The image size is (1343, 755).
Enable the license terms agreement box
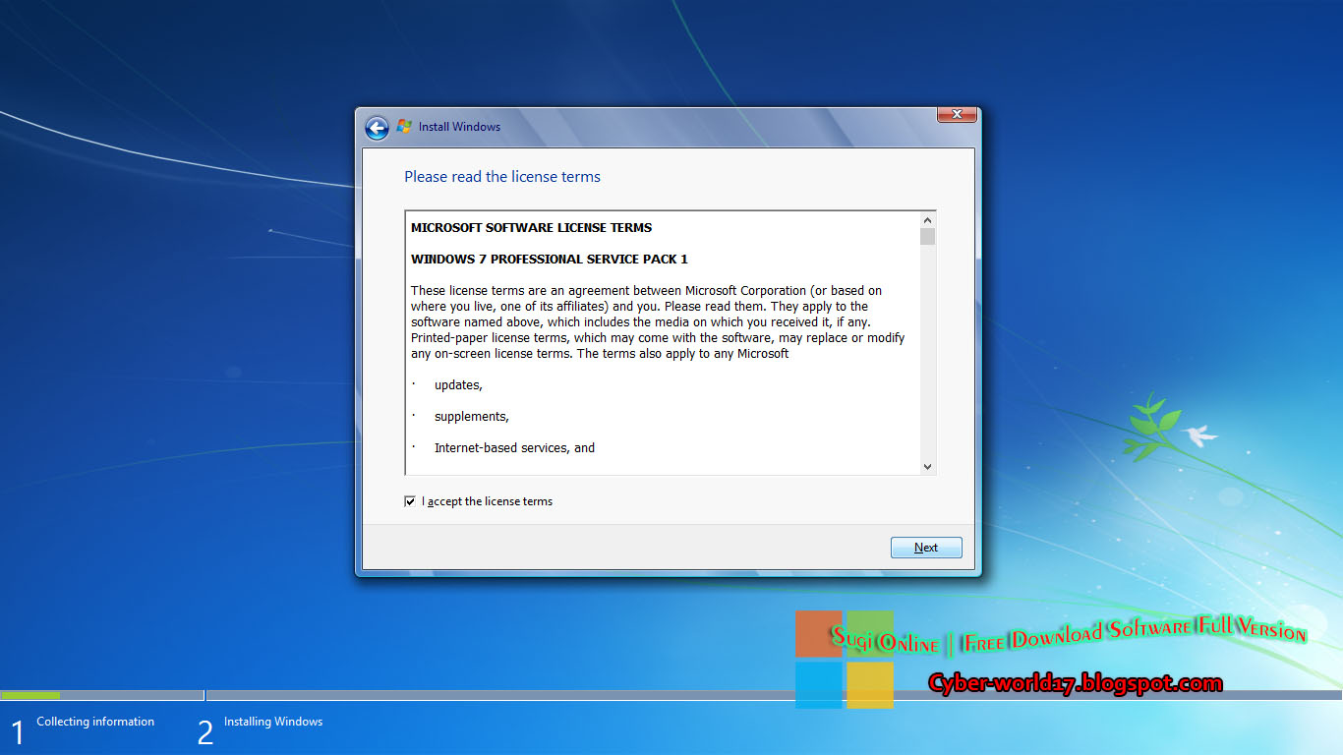pos(410,500)
